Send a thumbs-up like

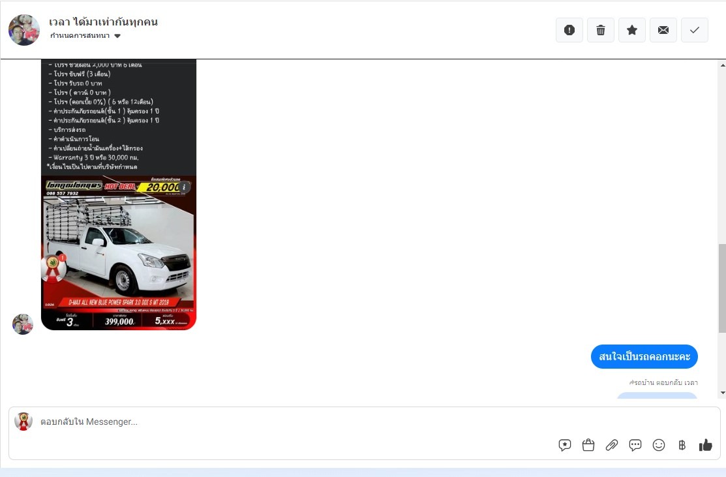click(706, 445)
